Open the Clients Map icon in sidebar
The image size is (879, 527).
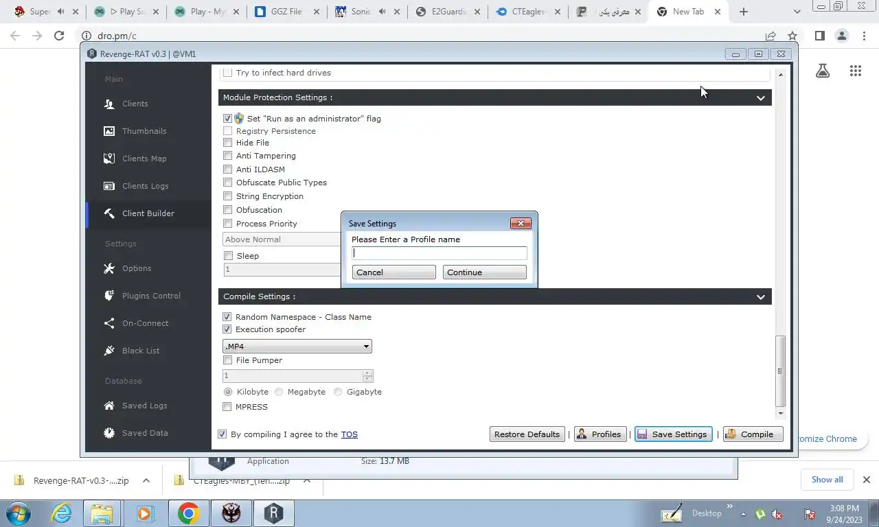pyautogui.click(x=109, y=159)
